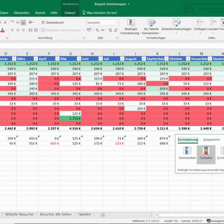
Task: Decrease the font size with small A icon
Action: (5, 22)
